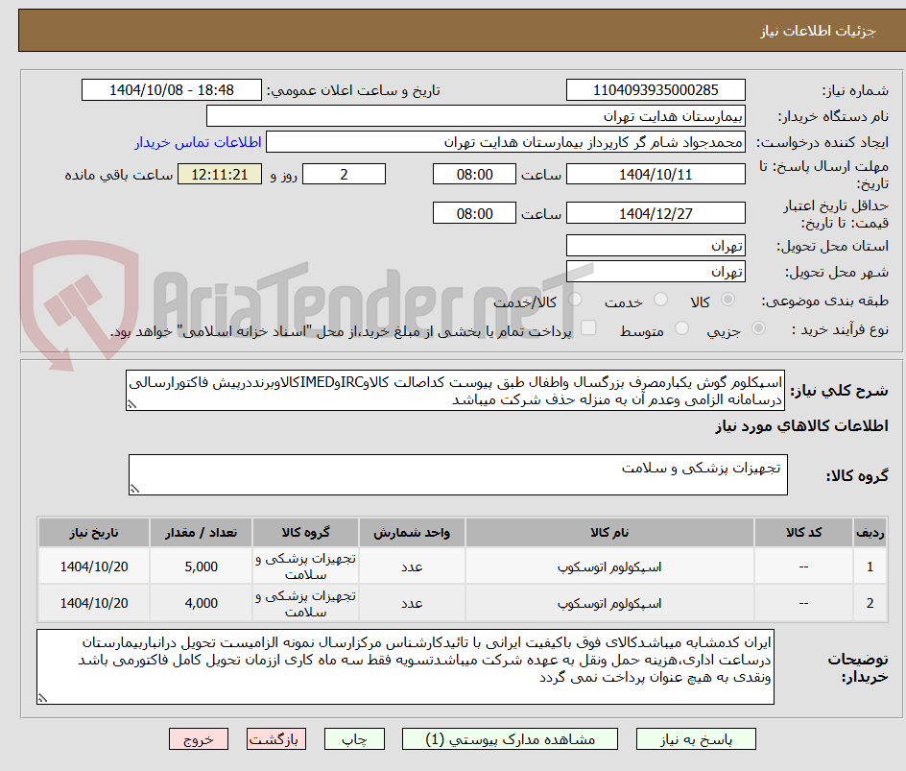Grab the resize handle of توضیحات خریدار box
906x771 pixels.
[43, 698]
